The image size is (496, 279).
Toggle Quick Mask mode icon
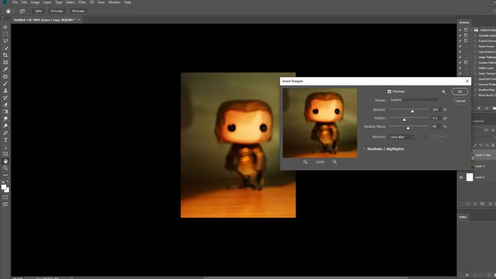pos(5,198)
